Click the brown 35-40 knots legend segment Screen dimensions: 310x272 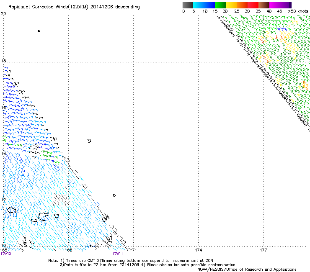pyautogui.click(x=264, y=5)
